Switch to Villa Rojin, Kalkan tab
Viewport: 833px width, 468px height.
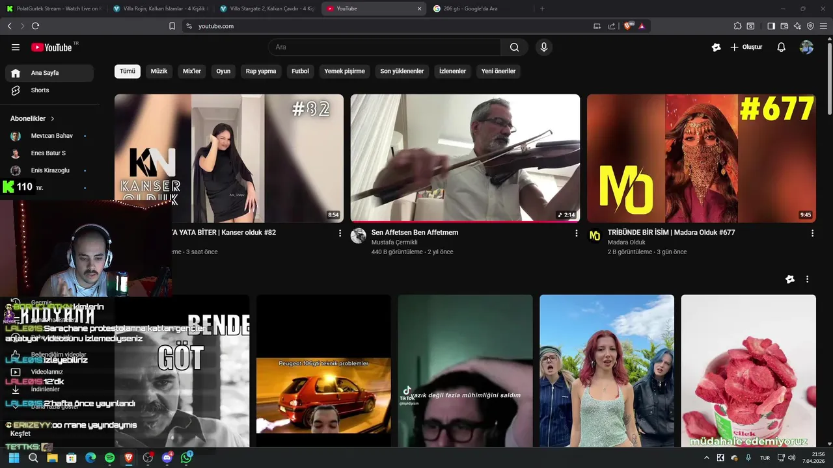[159, 8]
